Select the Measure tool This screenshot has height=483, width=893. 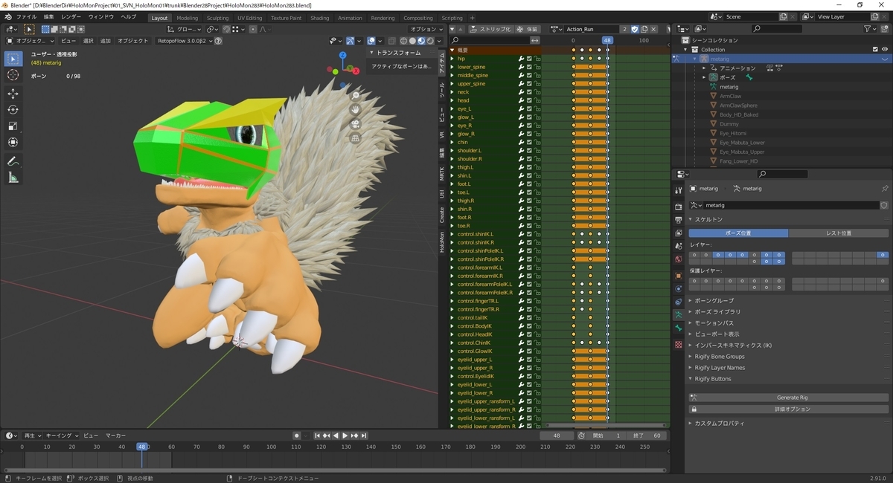click(13, 178)
